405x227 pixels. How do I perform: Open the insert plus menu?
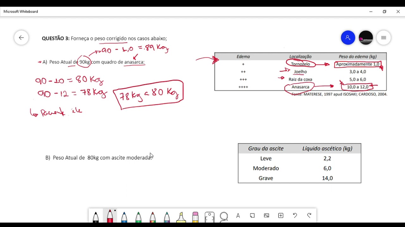[281, 216]
